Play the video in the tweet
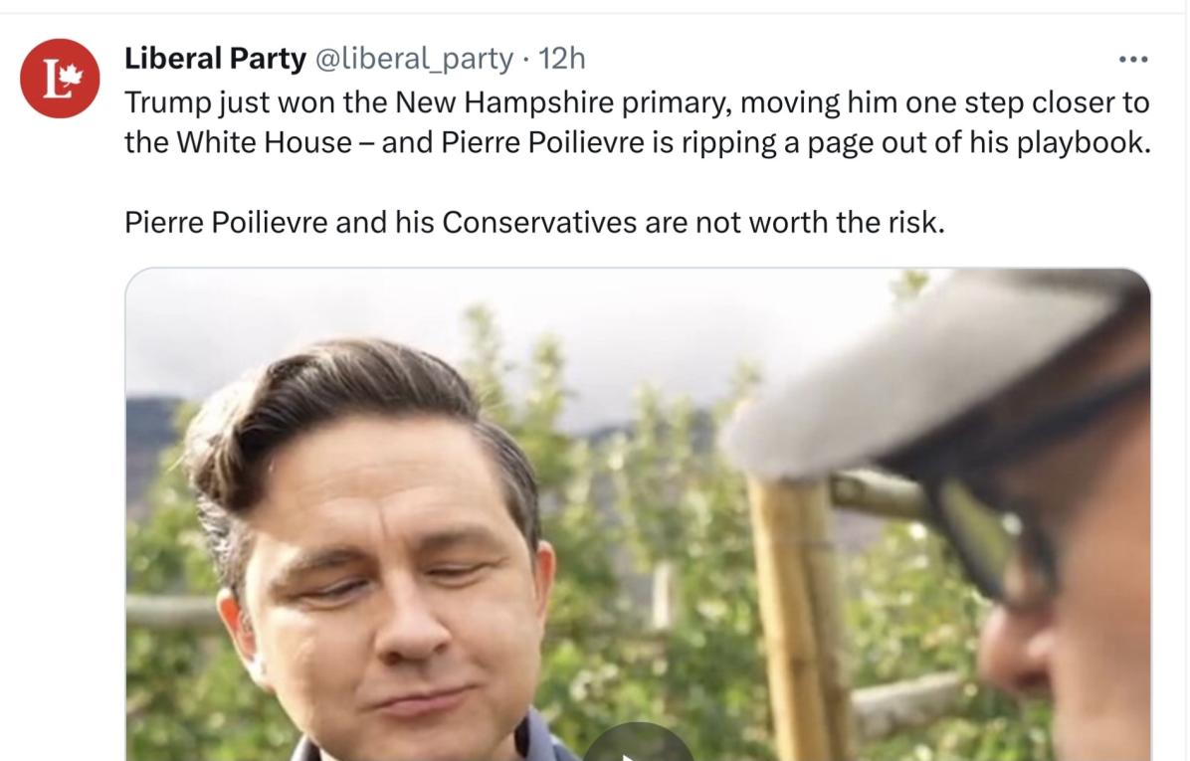The image size is (1190, 761). pyautogui.click(x=637, y=748)
